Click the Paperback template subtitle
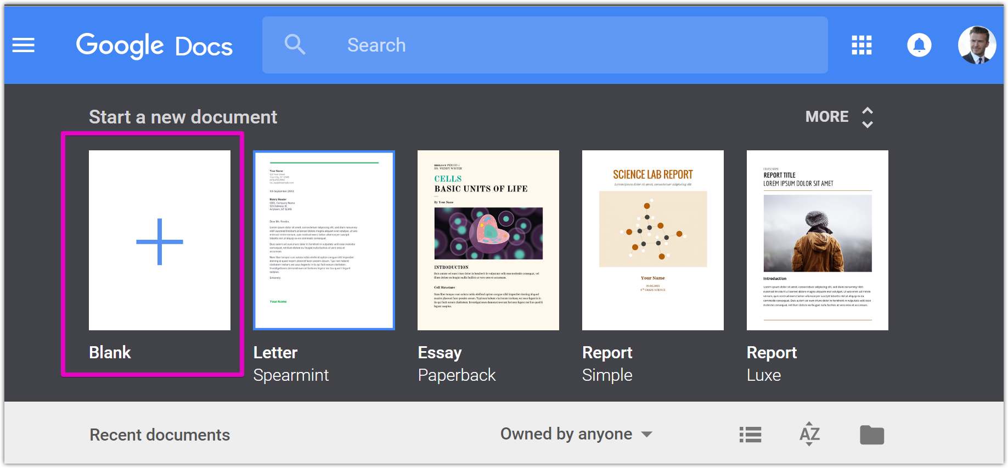Image resolution: width=1008 pixels, height=468 pixels. [x=457, y=375]
